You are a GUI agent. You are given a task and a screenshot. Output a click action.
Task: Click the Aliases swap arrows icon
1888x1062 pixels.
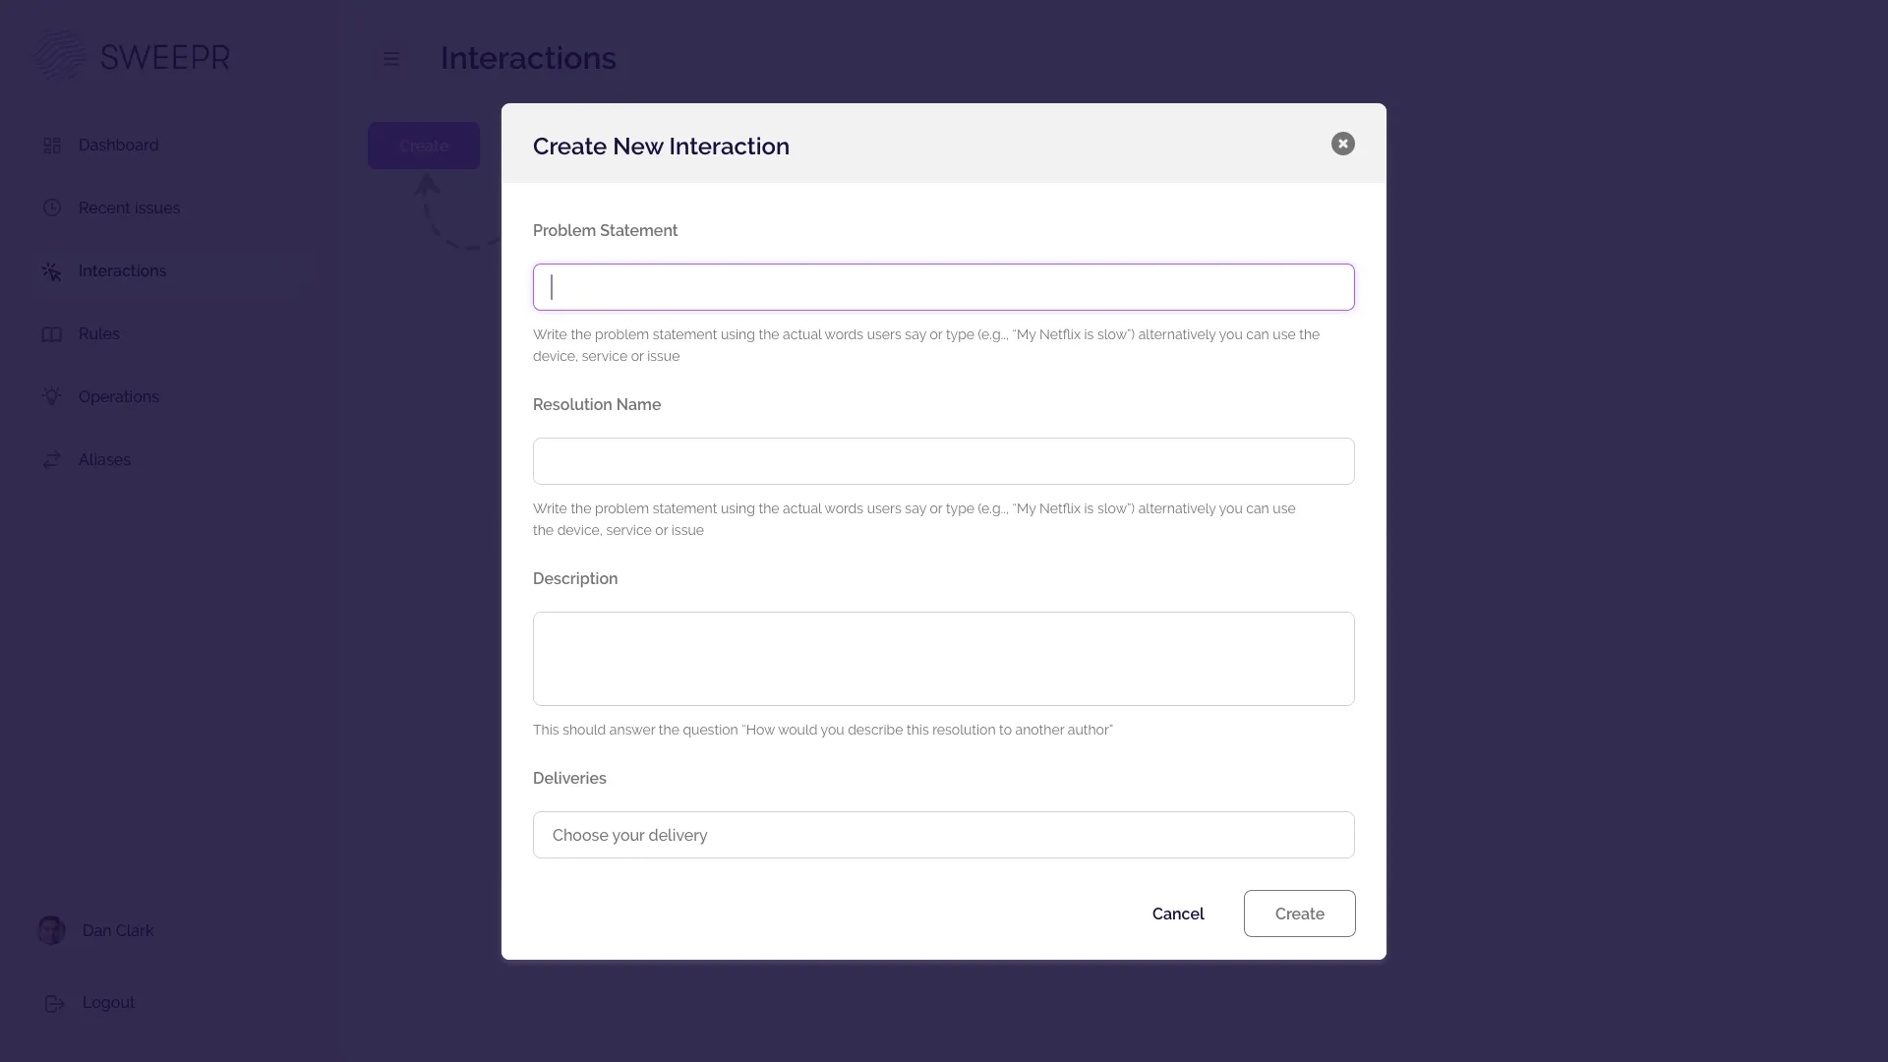click(x=52, y=460)
